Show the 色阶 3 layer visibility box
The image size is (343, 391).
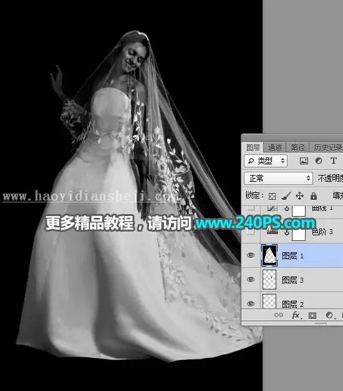251,232
